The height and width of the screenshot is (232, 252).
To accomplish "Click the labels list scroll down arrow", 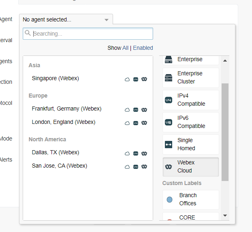I will pyautogui.click(x=225, y=215).
